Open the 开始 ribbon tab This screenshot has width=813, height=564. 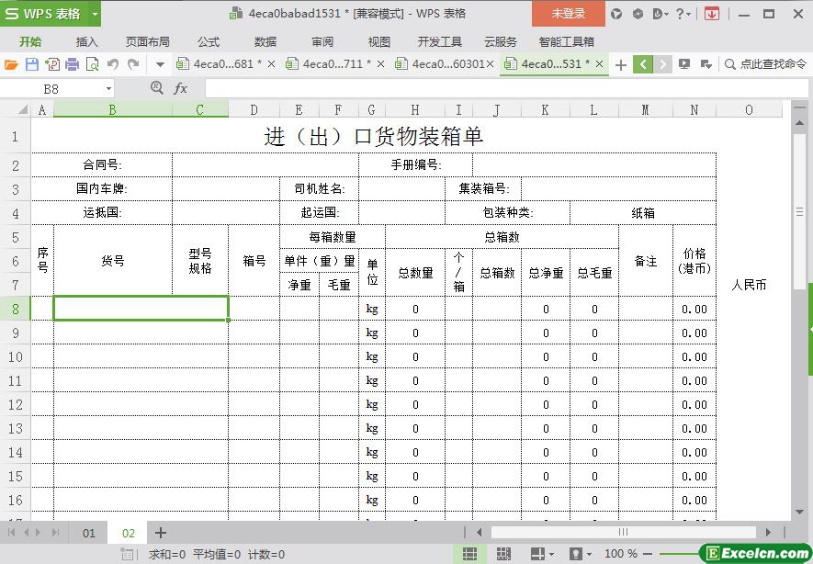30,41
